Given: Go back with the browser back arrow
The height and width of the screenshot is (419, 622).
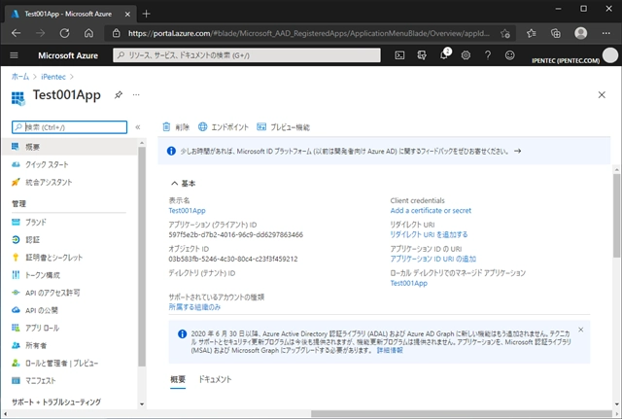Looking at the screenshot, I should click(17, 33).
